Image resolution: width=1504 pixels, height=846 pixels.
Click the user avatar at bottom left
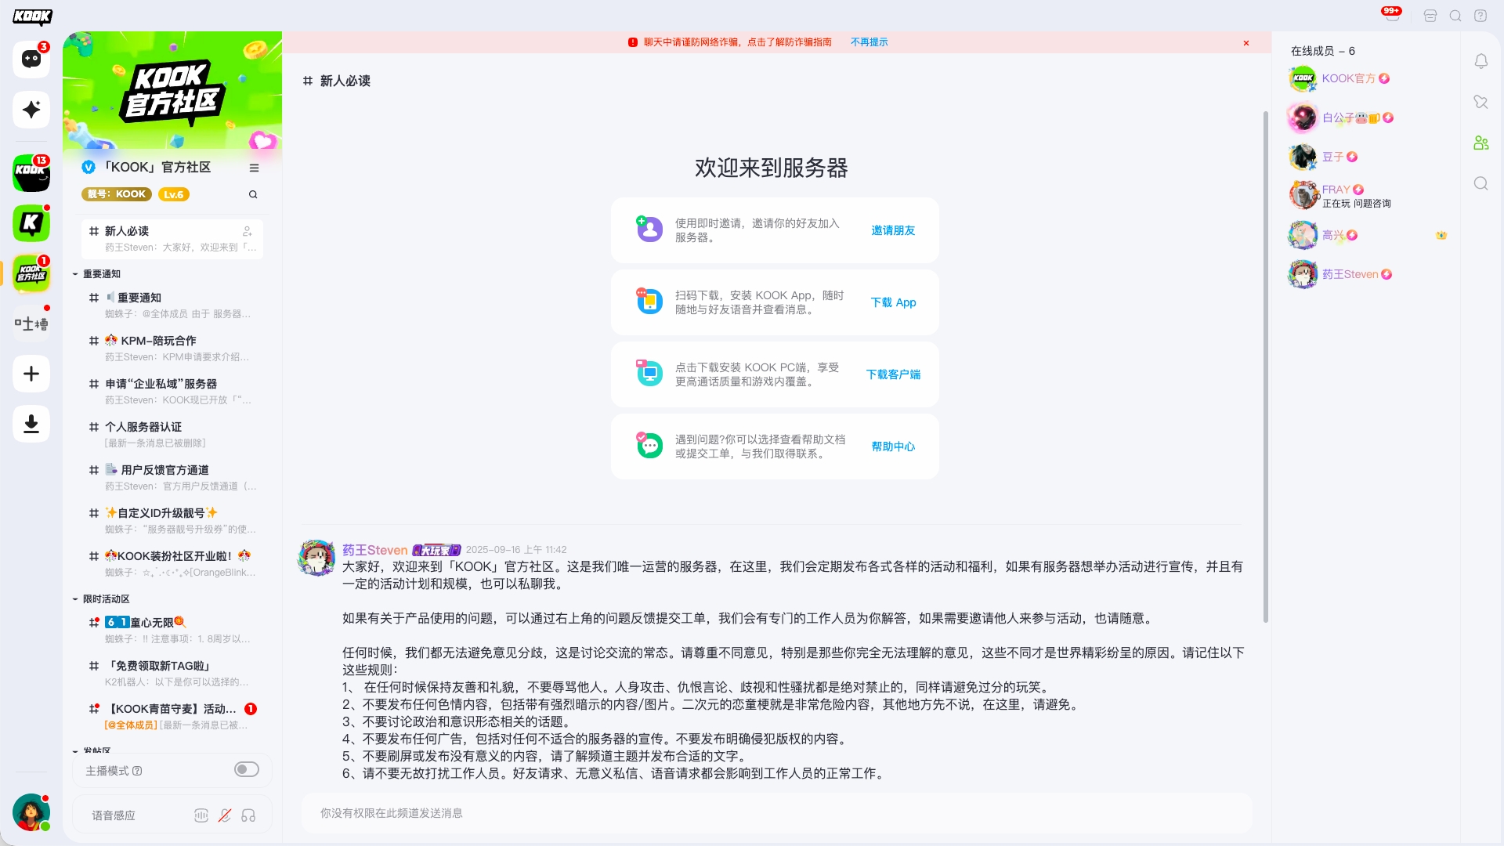pyautogui.click(x=31, y=812)
